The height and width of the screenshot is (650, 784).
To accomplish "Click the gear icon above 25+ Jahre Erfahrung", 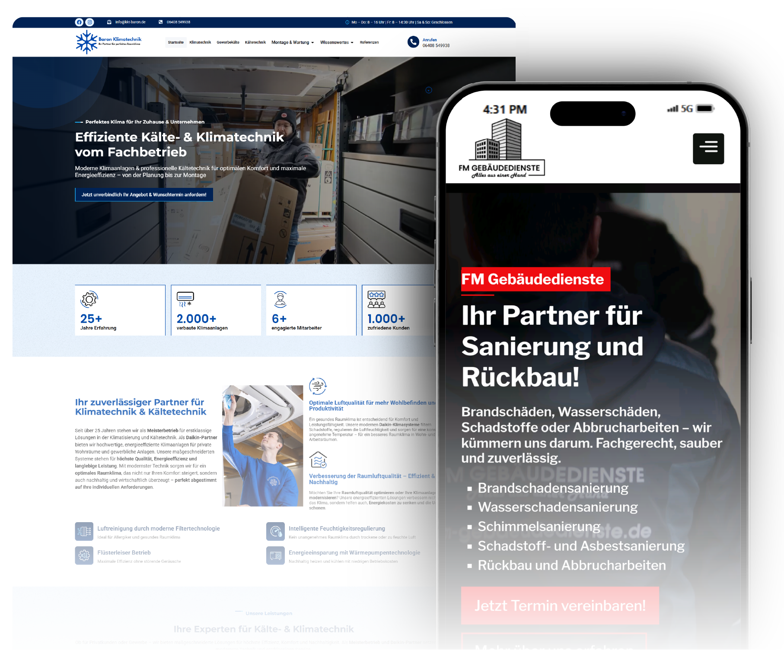I will [x=89, y=299].
